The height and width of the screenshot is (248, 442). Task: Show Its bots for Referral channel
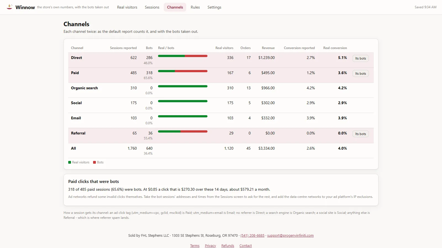[361, 134]
